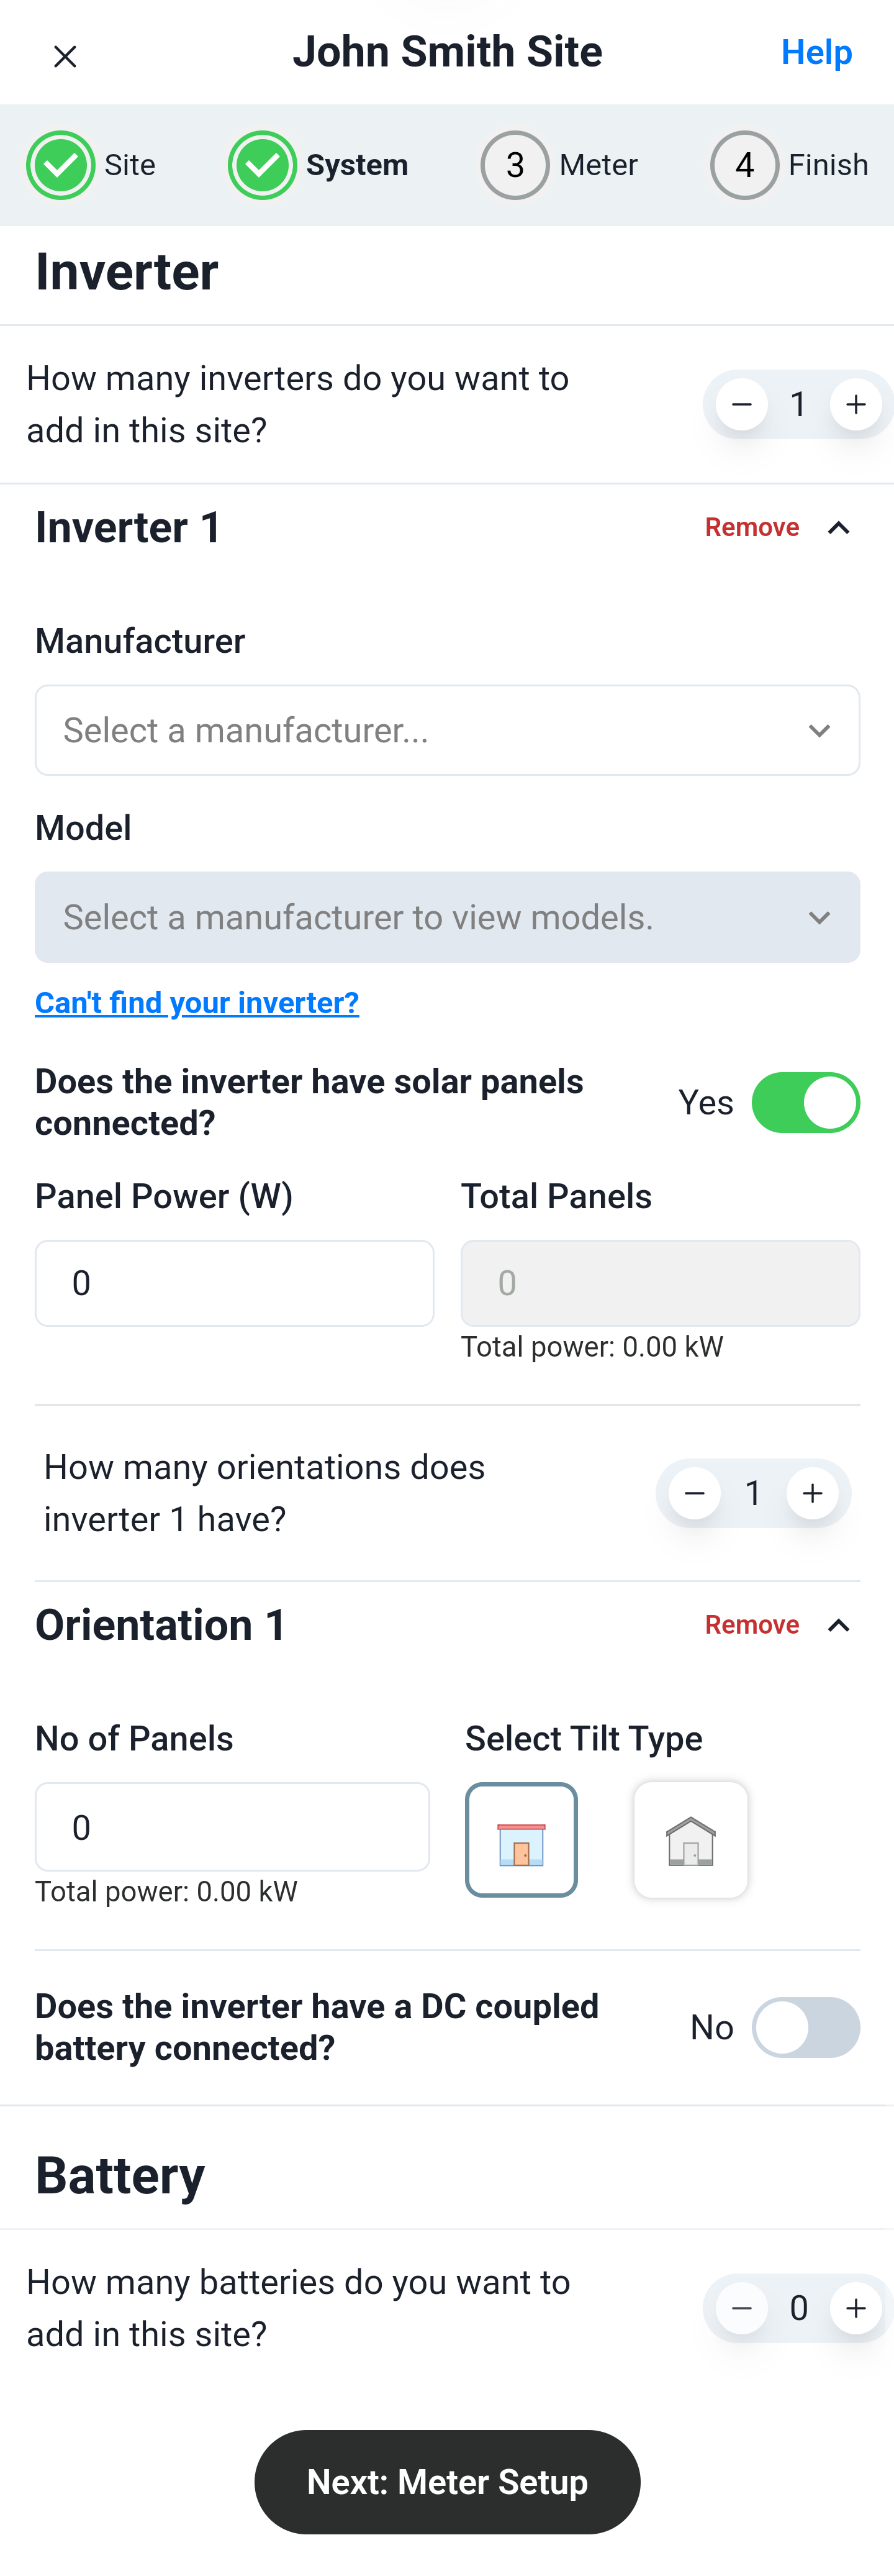Screen dimensions: 894x2576
Task: Decrease battery count with minus icon
Action: pyautogui.click(x=742, y=2308)
